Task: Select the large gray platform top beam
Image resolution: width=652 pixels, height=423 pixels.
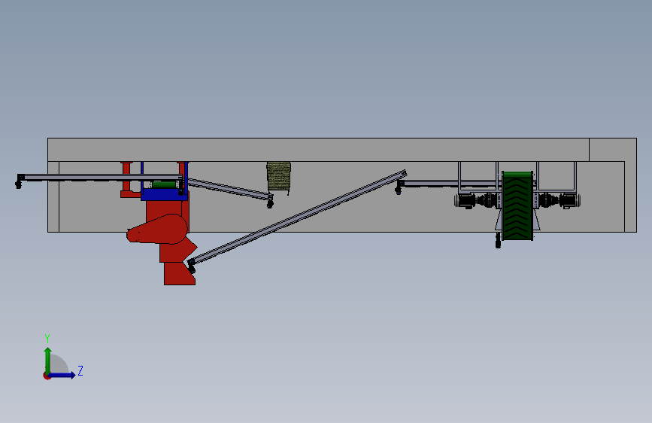Action: (319, 150)
